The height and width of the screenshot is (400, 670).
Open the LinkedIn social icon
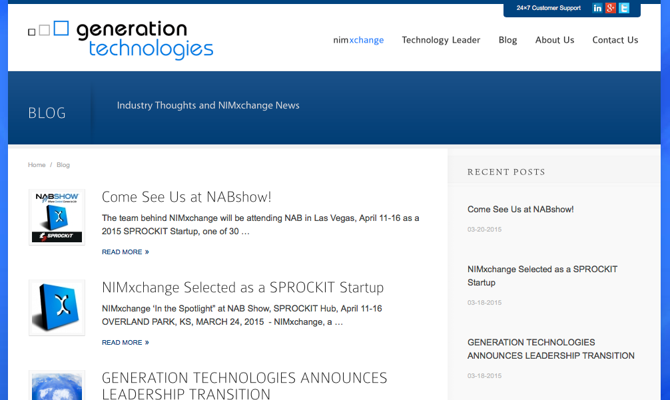597,8
